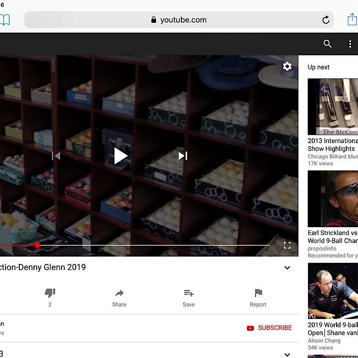Enter fullscreen mode
The height and width of the screenshot is (358, 358).
click(287, 245)
